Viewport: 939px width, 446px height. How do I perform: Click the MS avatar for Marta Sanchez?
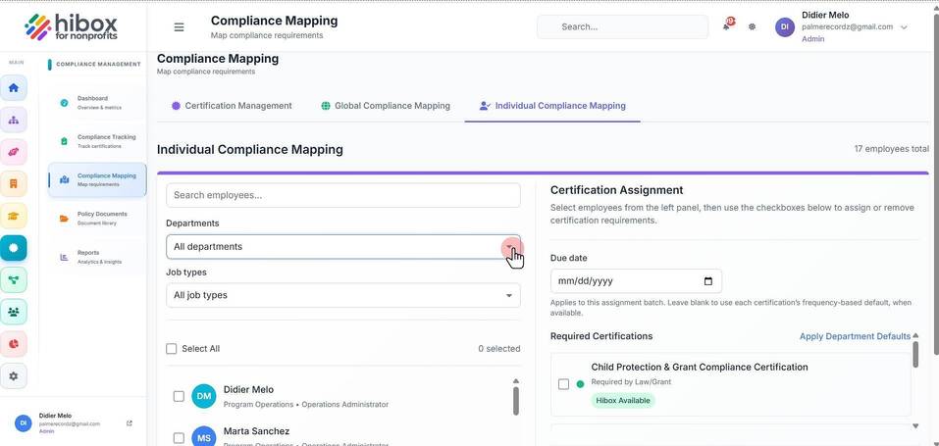click(204, 437)
